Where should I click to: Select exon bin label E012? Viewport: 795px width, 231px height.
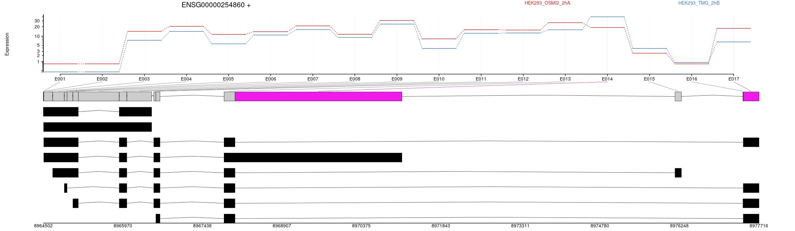point(523,79)
